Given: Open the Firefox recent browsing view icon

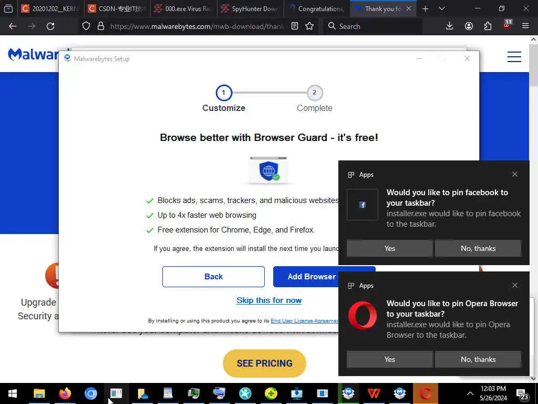Looking at the screenshot, I should click(x=8, y=8).
